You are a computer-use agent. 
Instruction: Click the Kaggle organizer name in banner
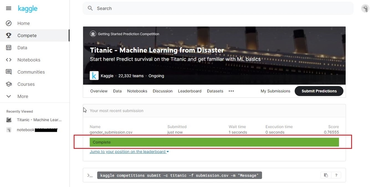(107, 76)
